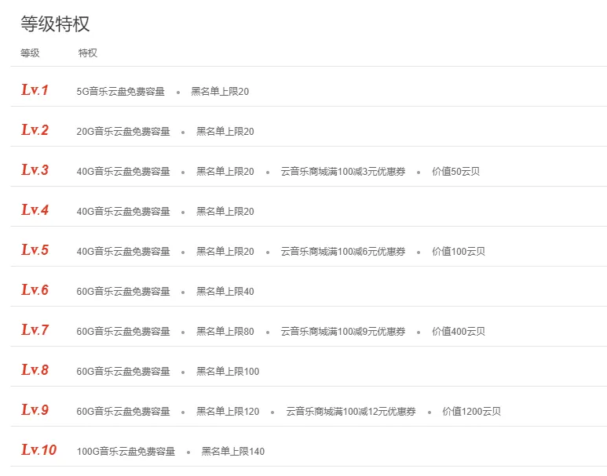Select 黑名单上限20 in the Lv.1 row
This screenshot has height=476, width=607.
(220, 92)
